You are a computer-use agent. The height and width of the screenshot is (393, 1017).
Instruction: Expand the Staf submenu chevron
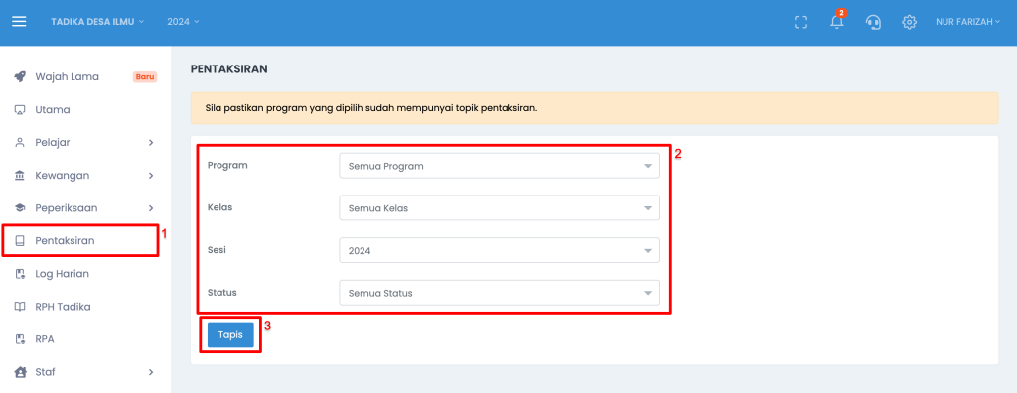(x=151, y=372)
